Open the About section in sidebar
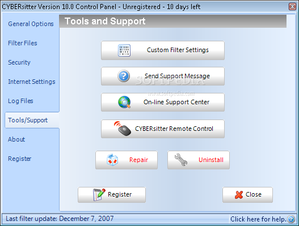This screenshot has width=299, height=226. [x=16, y=139]
